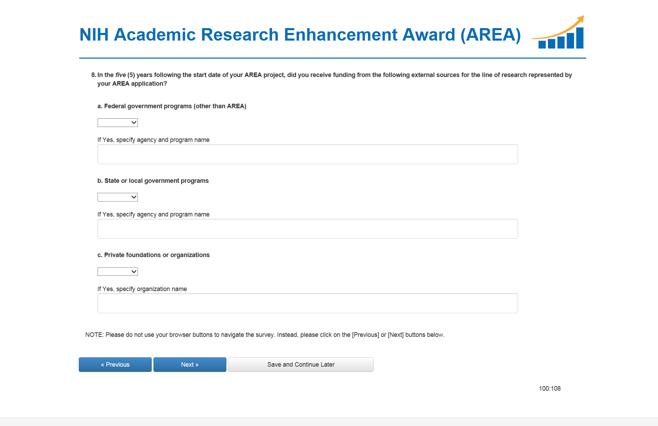Click the NOTE about browser buttons
This screenshot has height=426, width=658.
point(265,335)
